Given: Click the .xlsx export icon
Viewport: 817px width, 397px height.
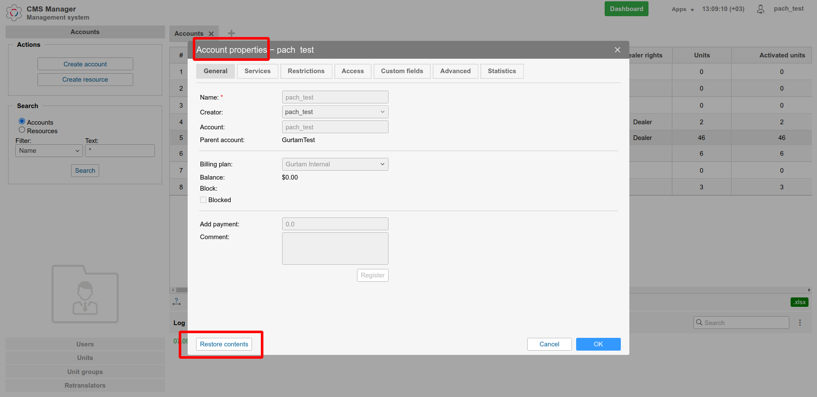Looking at the screenshot, I should (x=799, y=302).
